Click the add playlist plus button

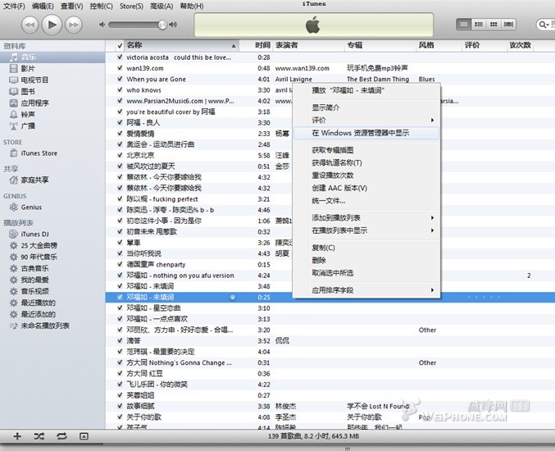[x=17, y=436]
